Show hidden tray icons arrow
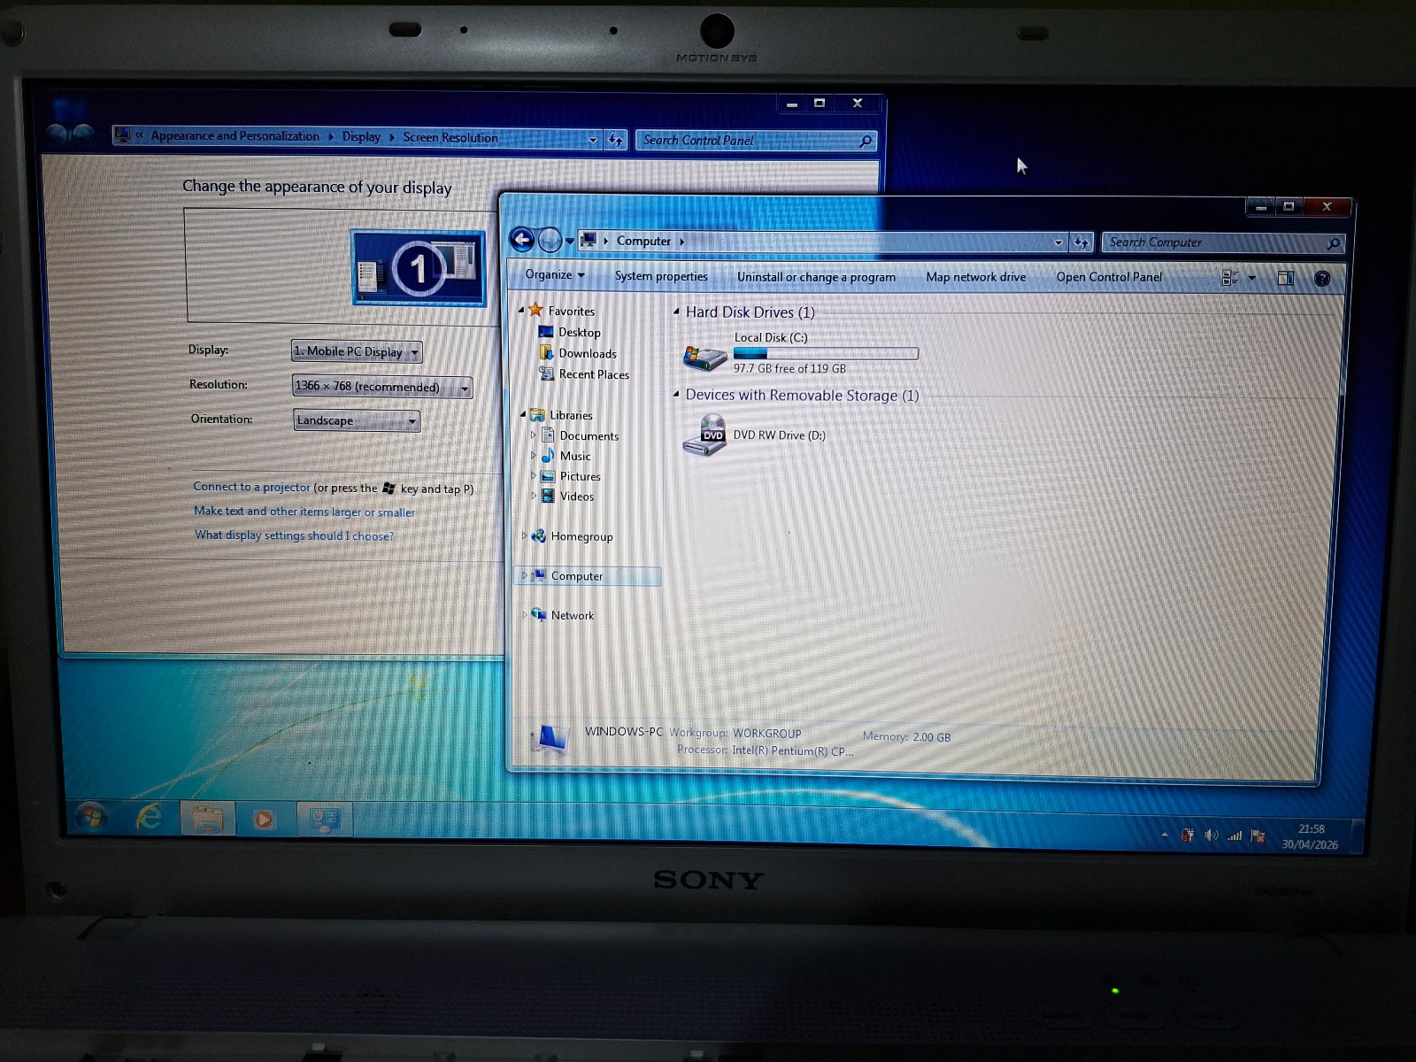The width and height of the screenshot is (1416, 1062). (x=1164, y=835)
